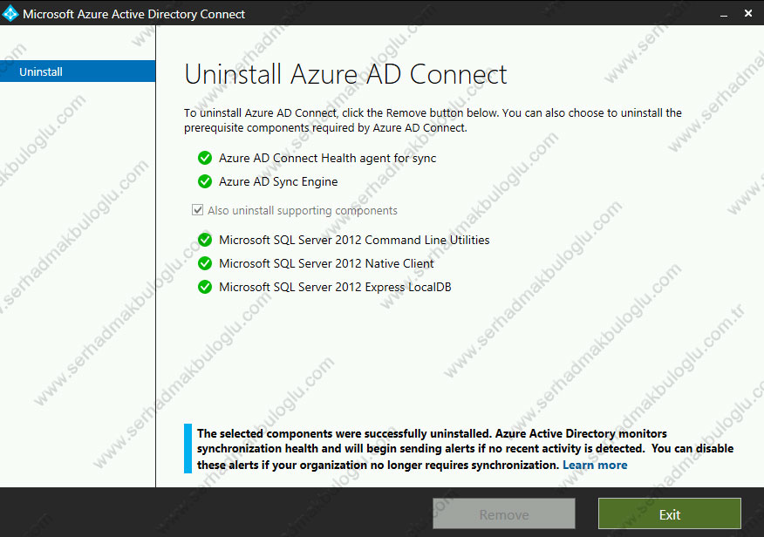The image size is (764, 537).
Task: Click the blue accent bar beside the success message
Action: (187, 448)
